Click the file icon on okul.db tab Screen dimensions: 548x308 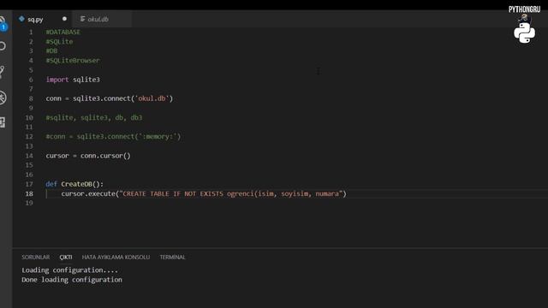click(82, 19)
